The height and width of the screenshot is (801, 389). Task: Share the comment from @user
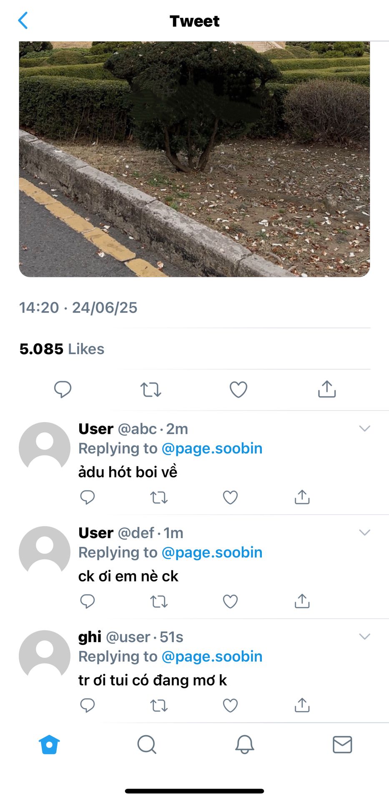coord(302,705)
